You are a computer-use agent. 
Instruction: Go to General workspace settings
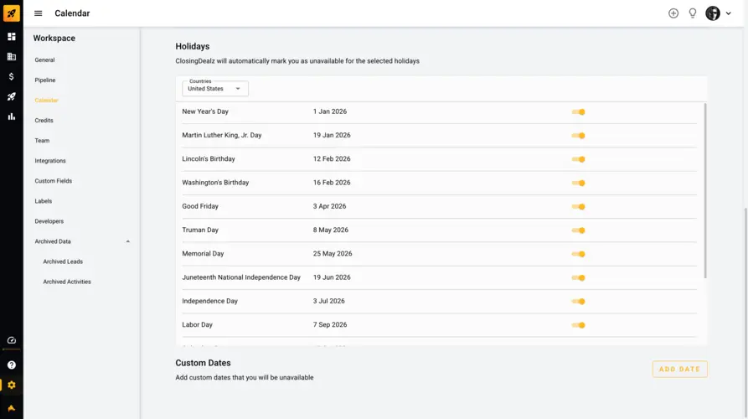click(x=44, y=60)
